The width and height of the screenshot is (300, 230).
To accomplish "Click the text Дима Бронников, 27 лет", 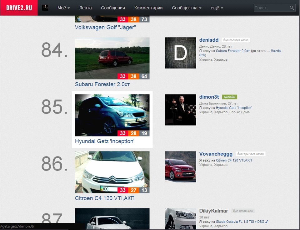I will pos(218,103).
